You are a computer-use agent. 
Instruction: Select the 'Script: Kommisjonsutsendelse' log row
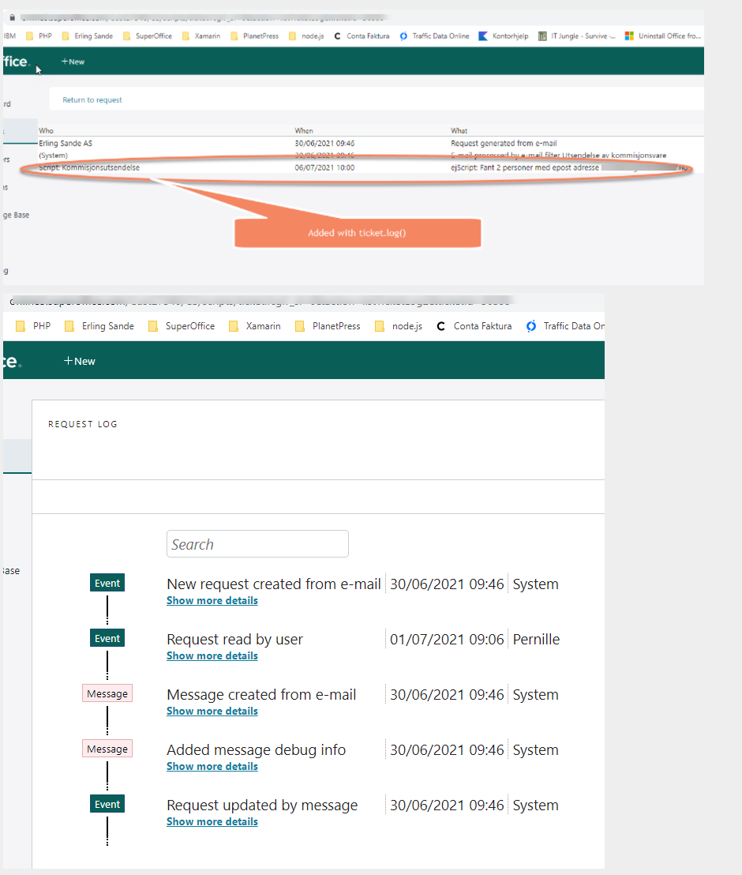click(x=89, y=167)
